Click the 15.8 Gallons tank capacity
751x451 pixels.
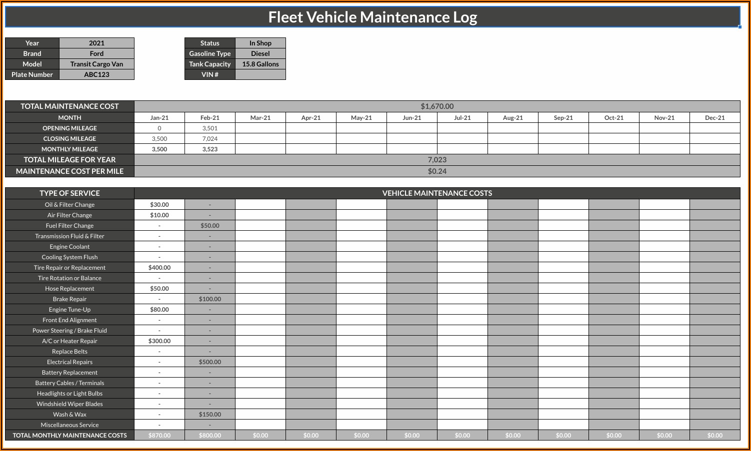(260, 64)
